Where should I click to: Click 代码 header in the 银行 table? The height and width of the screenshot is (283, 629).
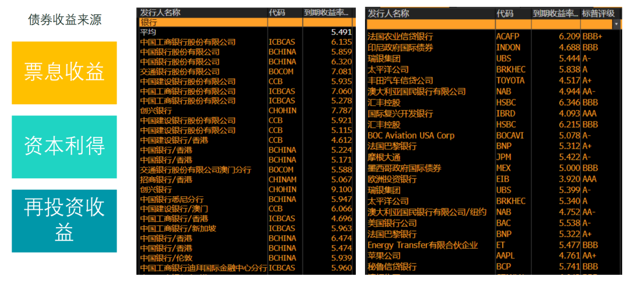(x=277, y=12)
